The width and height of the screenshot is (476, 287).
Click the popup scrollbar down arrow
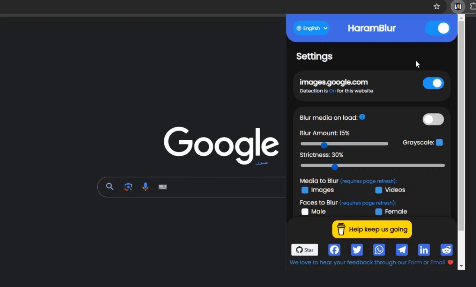tap(461, 266)
